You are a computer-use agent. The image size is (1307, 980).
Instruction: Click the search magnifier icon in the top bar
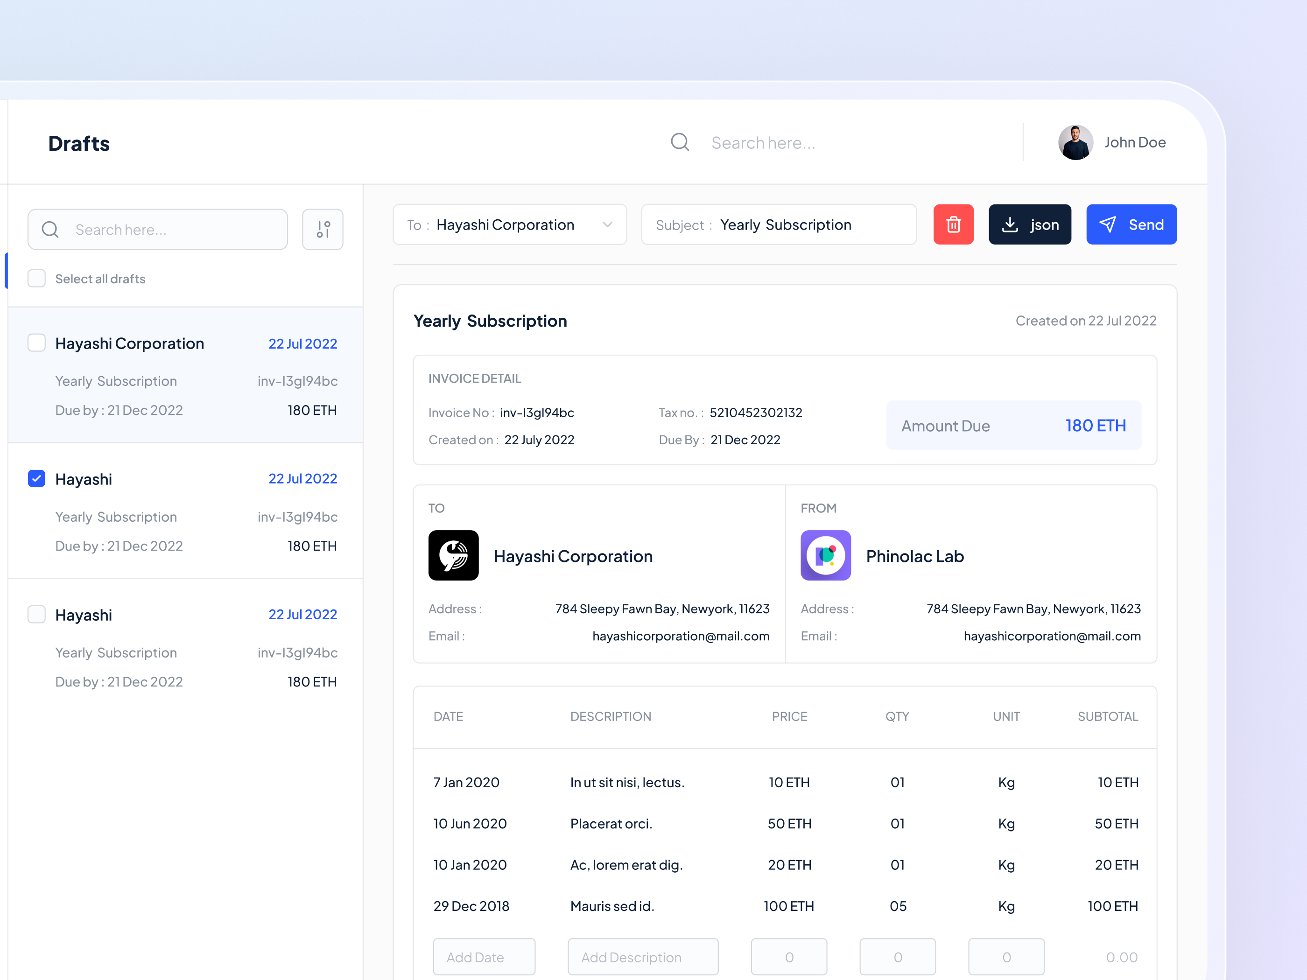pos(680,142)
